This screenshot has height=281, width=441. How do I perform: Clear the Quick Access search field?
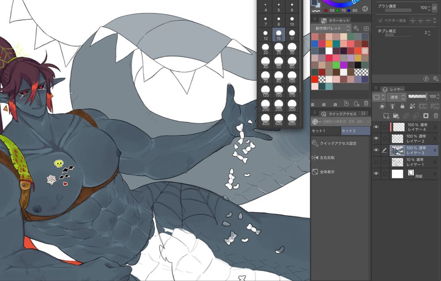[x=368, y=122]
